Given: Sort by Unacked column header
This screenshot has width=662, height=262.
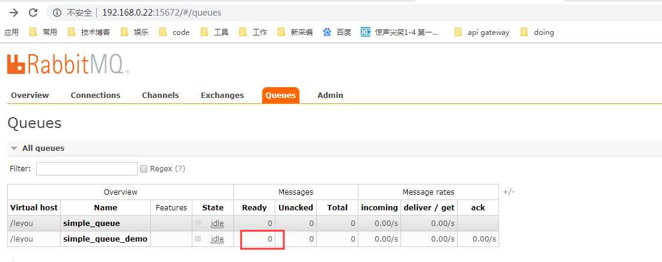Looking at the screenshot, I should pyautogui.click(x=296, y=207).
